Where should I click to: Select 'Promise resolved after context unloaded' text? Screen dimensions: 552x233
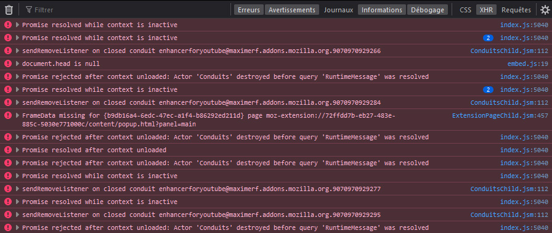click(x=94, y=150)
